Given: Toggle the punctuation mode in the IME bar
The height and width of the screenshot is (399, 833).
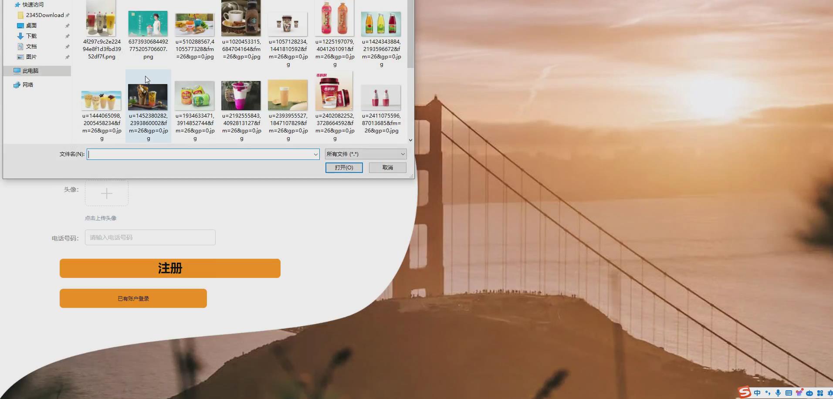Looking at the screenshot, I should click(768, 393).
